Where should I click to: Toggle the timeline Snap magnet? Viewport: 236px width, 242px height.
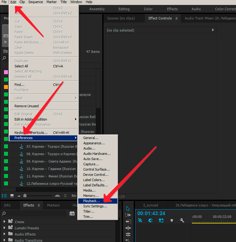(150, 220)
